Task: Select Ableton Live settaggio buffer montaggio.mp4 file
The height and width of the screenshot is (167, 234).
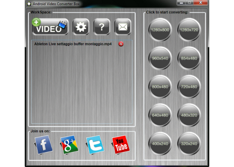Action: pos(73,44)
